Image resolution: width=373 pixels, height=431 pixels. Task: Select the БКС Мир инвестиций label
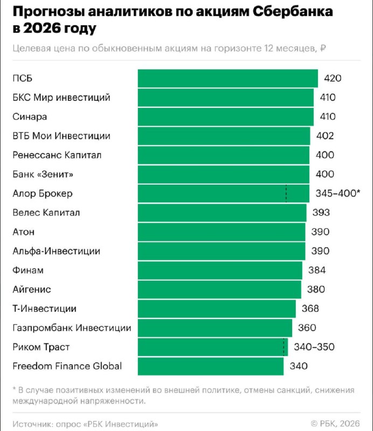point(61,98)
